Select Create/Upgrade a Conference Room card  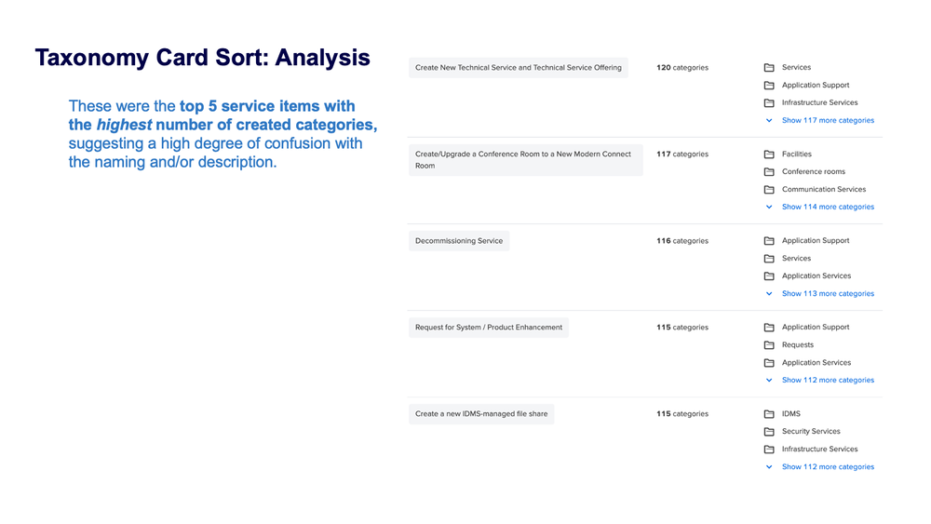coord(525,160)
